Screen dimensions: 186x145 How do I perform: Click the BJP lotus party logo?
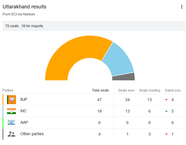[11, 100]
